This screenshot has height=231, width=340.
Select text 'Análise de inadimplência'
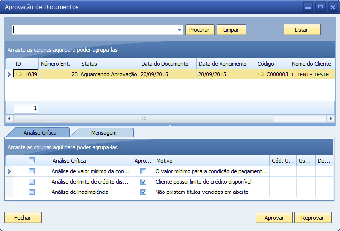[x=80, y=192]
